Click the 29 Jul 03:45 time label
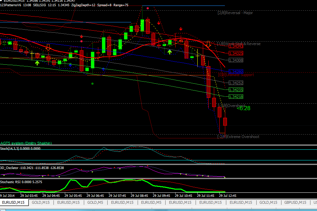 (x=29, y=196)
